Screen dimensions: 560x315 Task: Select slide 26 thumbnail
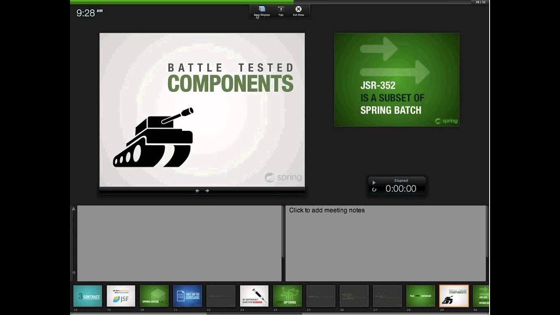pos(354,296)
